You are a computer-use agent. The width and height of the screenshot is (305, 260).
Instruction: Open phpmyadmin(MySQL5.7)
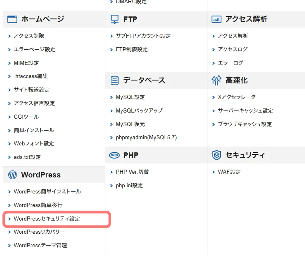pyautogui.click(x=146, y=138)
